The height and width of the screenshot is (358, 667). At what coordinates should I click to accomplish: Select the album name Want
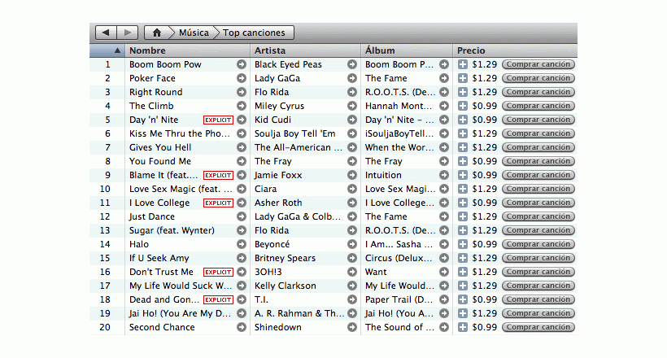click(x=376, y=272)
